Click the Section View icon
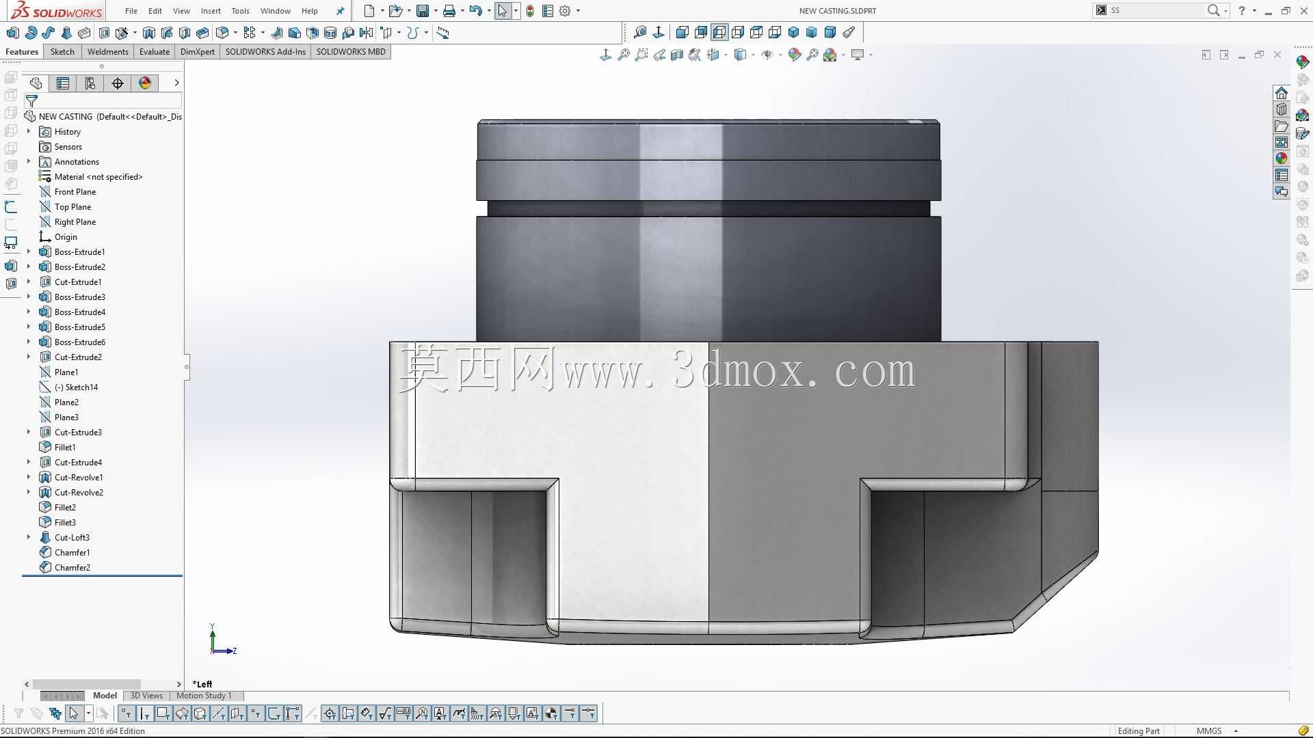This screenshot has width=1313, height=738. pyautogui.click(x=677, y=55)
